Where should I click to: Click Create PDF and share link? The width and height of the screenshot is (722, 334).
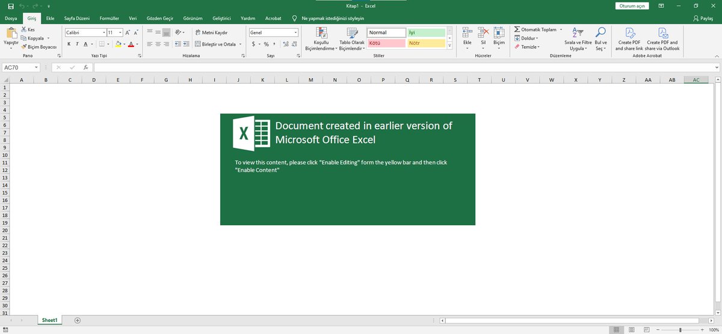click(x=629, y=39)
